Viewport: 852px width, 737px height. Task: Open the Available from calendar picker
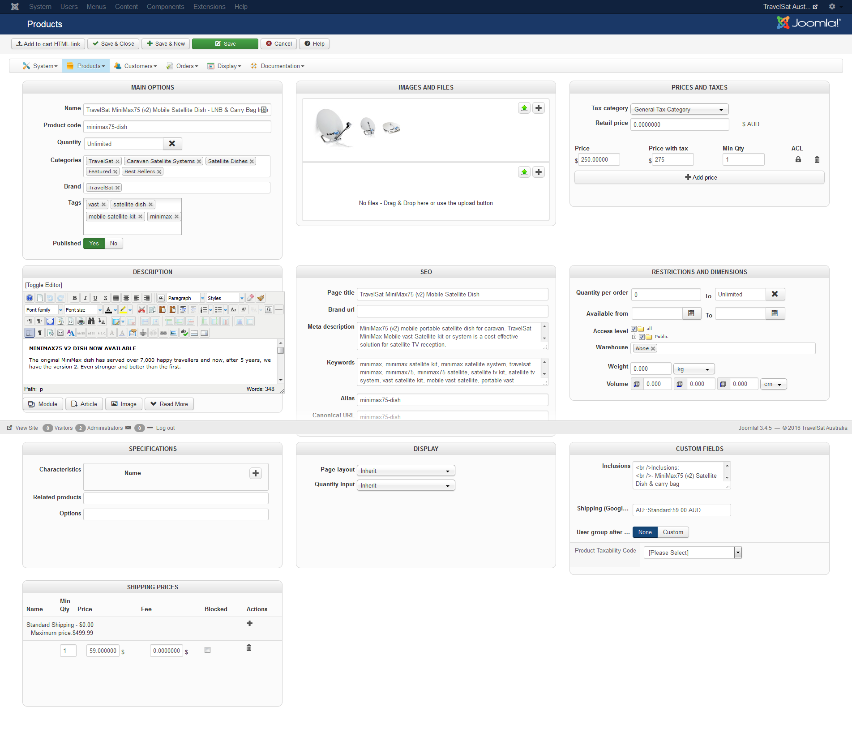pyautogui.click(x=691, y=313)
